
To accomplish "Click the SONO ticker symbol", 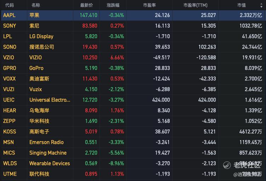I will point(10,47).
